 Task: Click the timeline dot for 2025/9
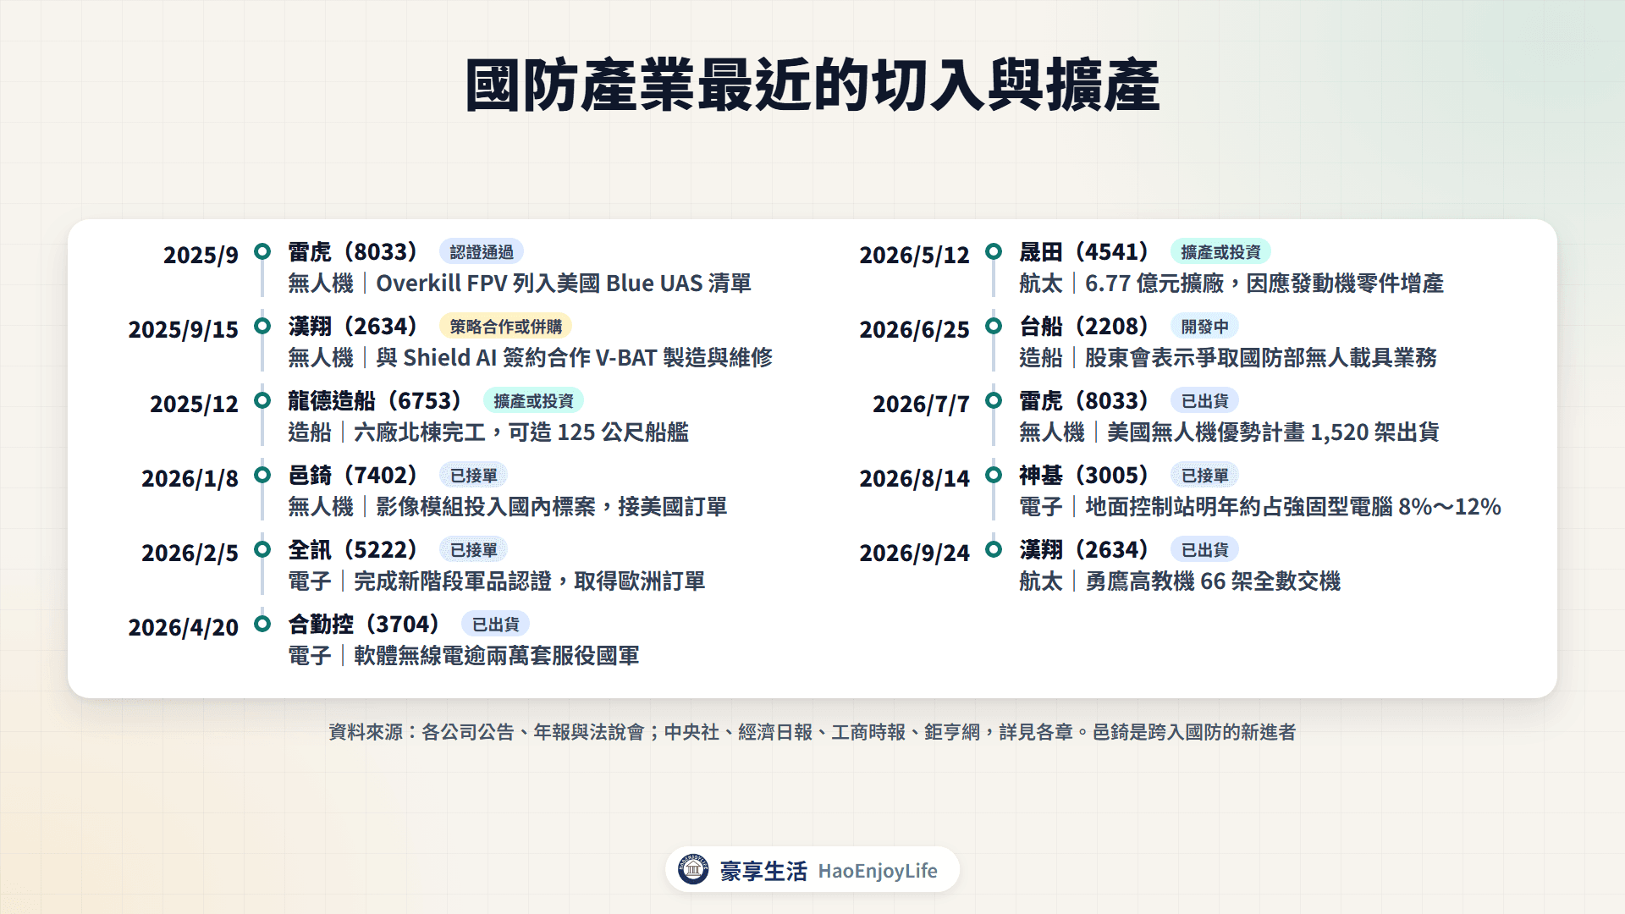[x=262, y=251]
